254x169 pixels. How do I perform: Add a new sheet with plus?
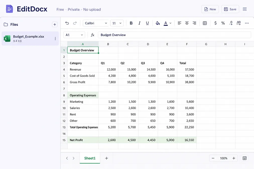(106, 158)
